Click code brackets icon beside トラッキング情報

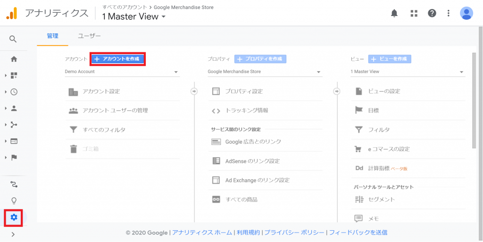(216, 111)
